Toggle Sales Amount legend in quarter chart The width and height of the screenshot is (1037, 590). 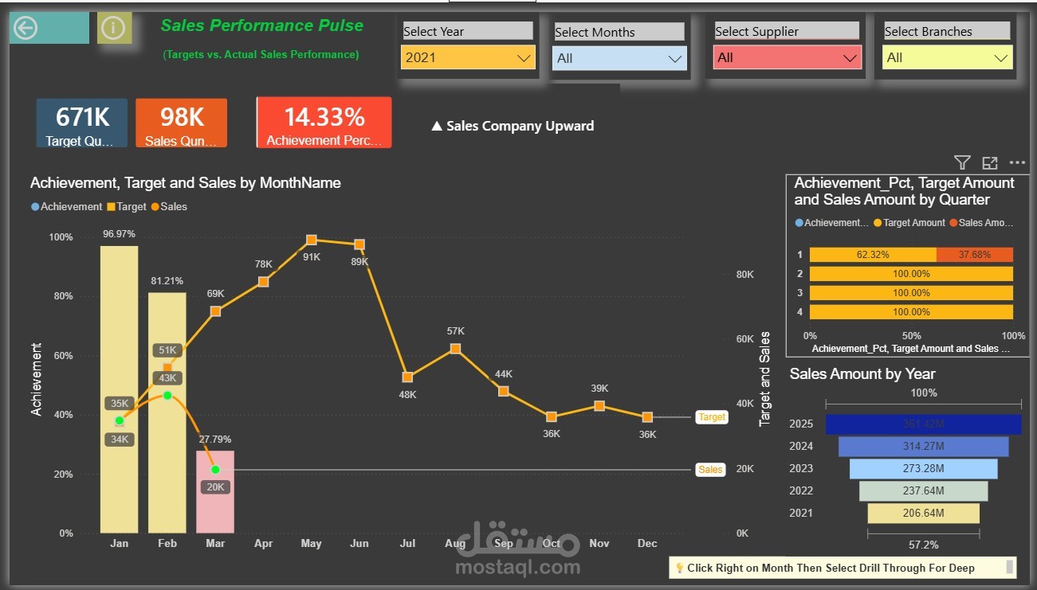981,223
